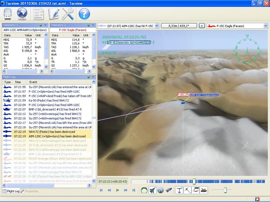Jump to the start of the recording

[101, 190]
